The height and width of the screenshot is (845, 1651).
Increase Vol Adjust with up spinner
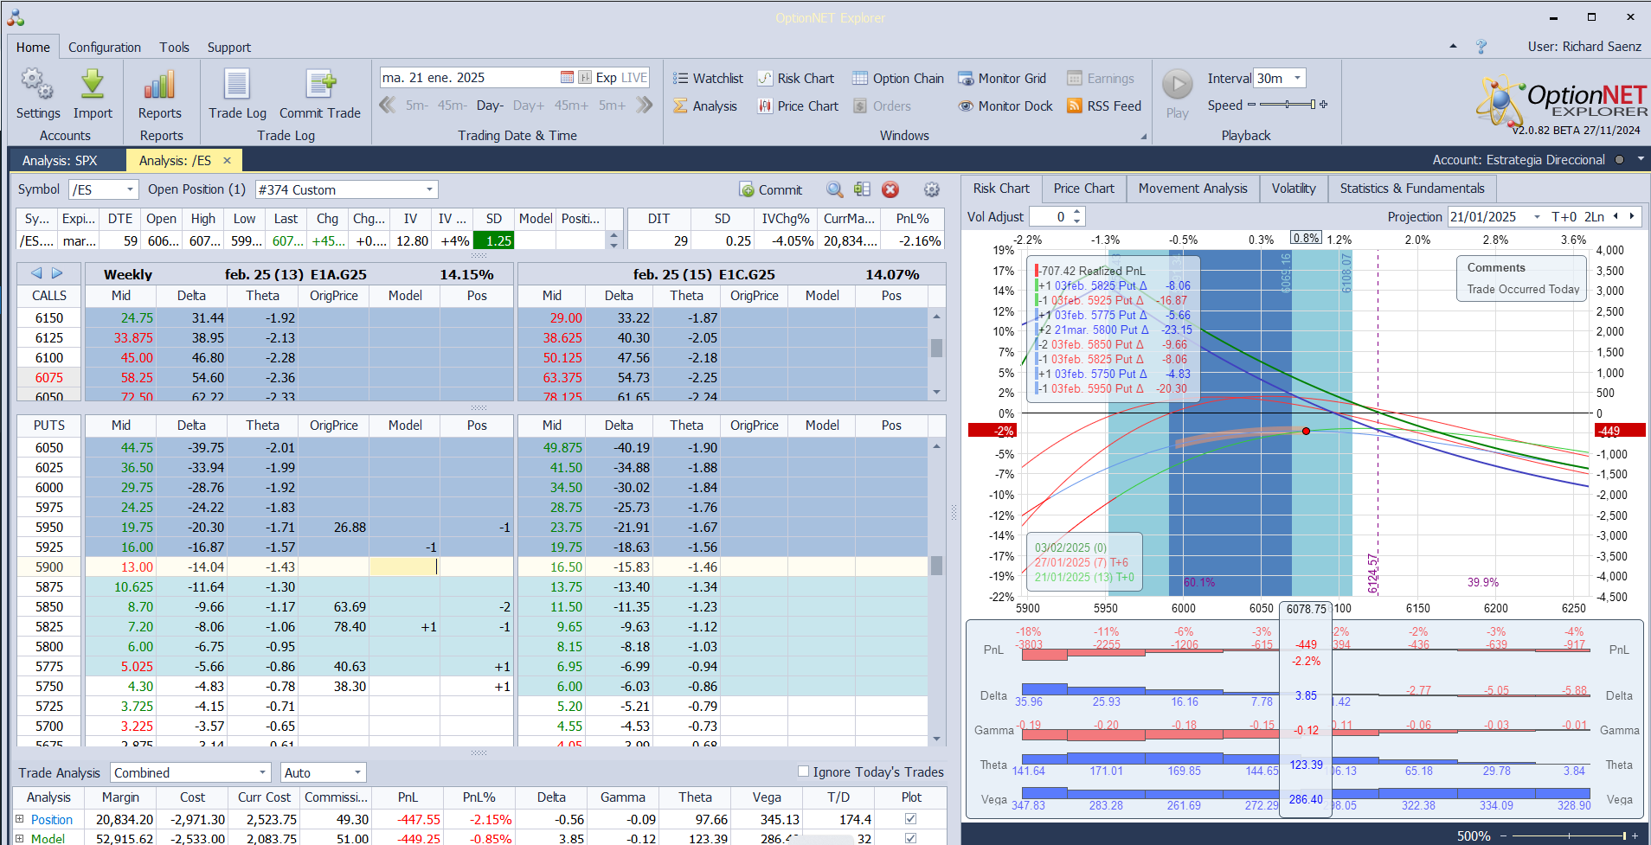point(1076,212)
